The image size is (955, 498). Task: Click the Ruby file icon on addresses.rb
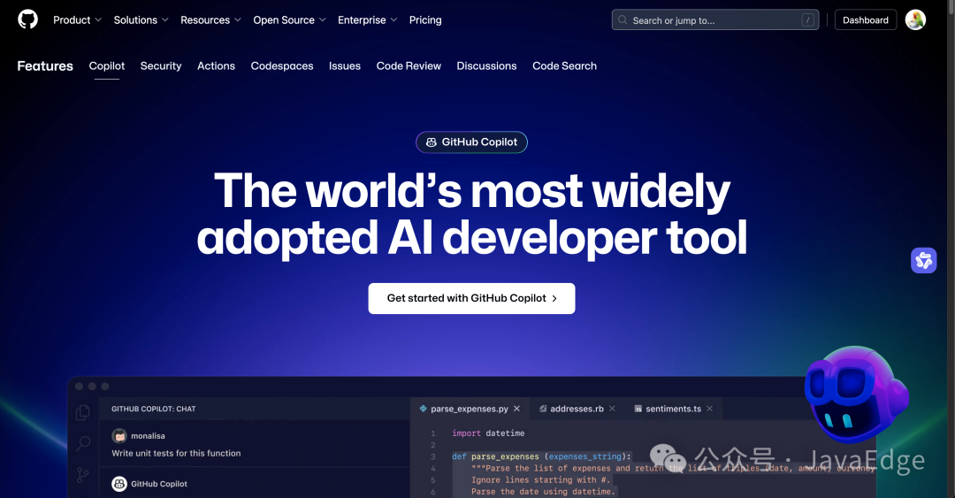[543, 409]
